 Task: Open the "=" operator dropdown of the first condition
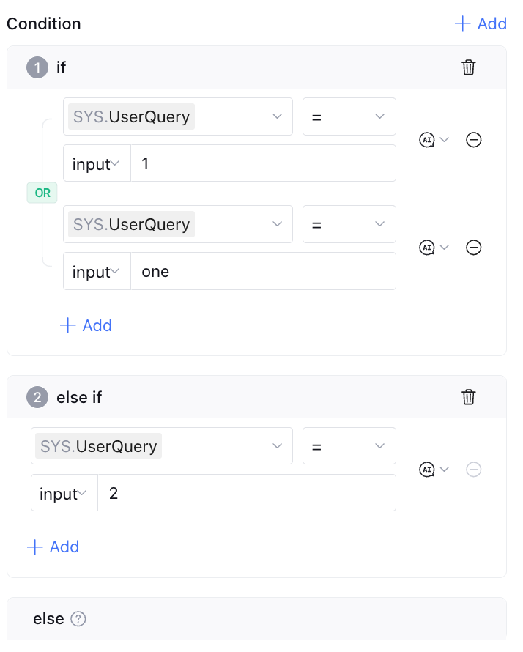[349, 116]
